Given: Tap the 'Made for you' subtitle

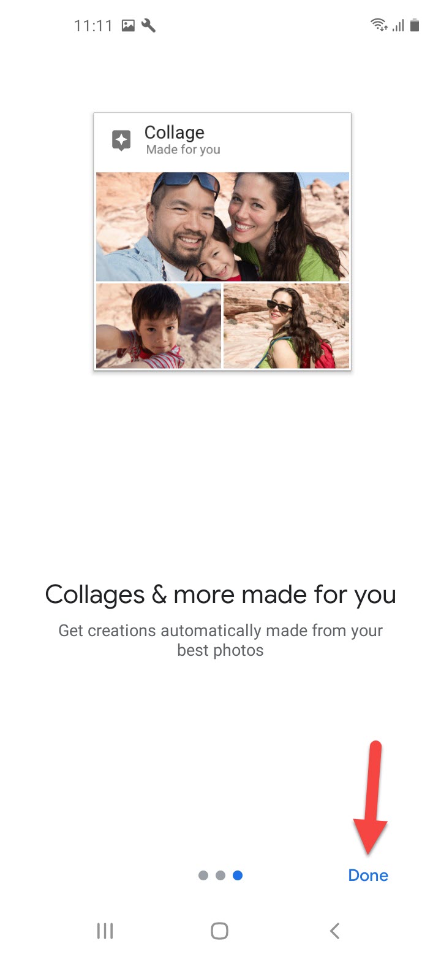Looking at the screenshot, I should 183,150.
